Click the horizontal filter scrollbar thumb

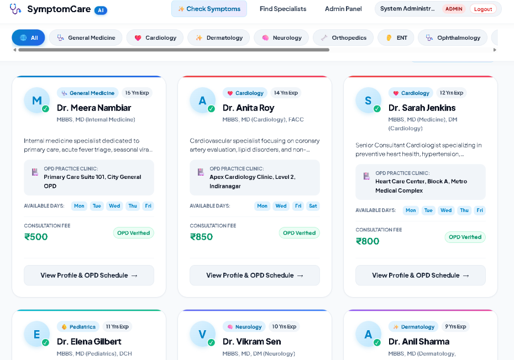coord(174,50)
